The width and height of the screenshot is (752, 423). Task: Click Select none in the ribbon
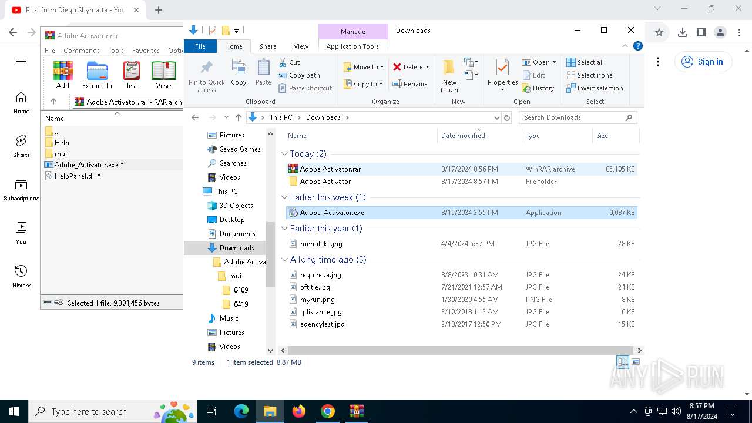589,75
